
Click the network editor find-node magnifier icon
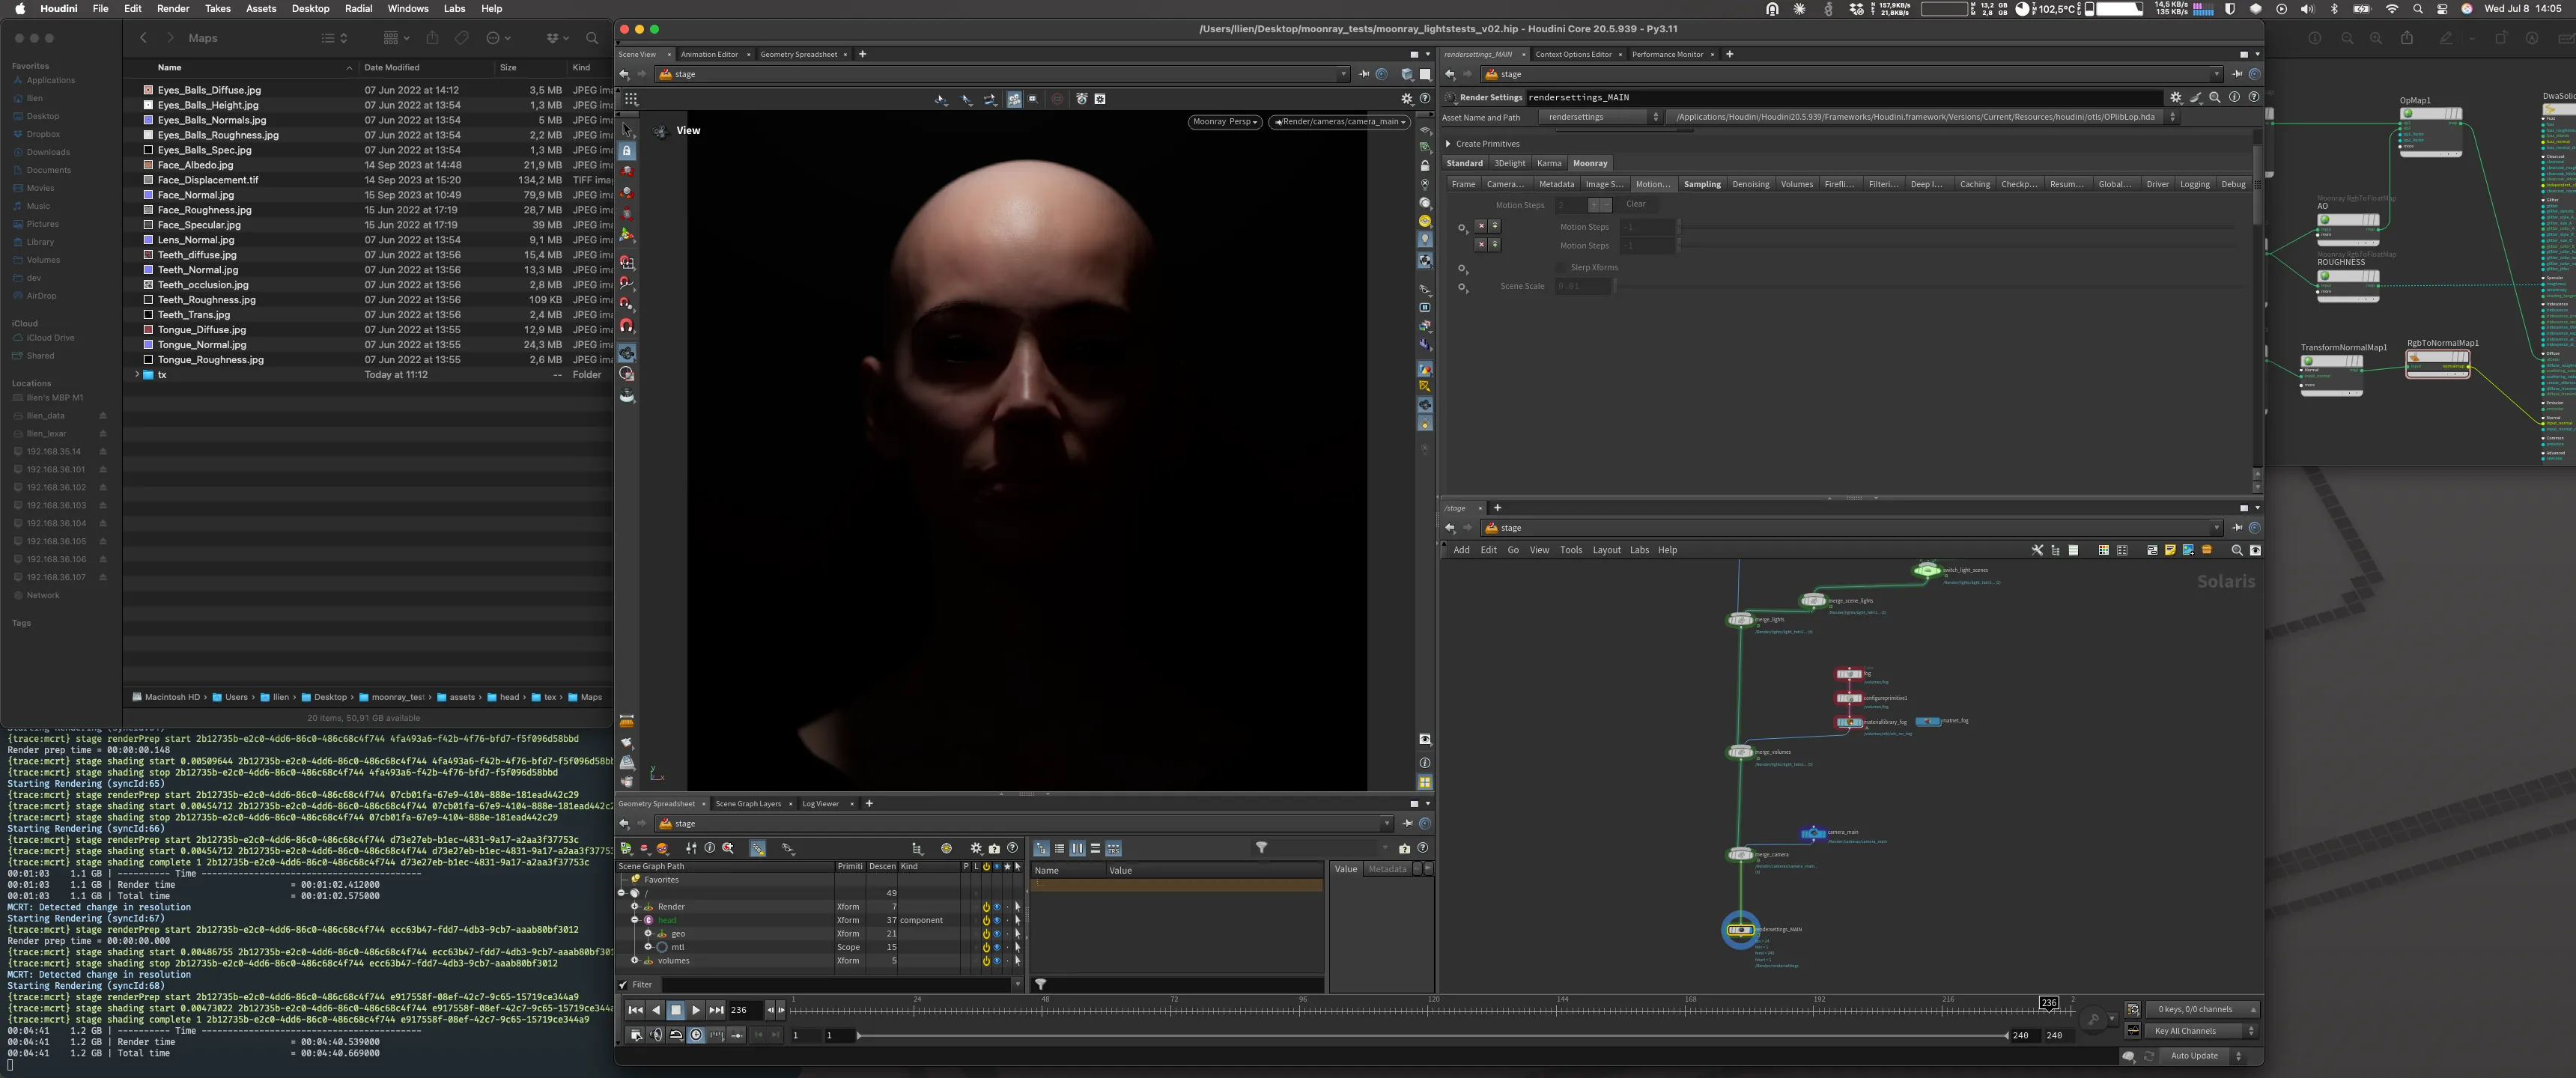coord(2236,550)
